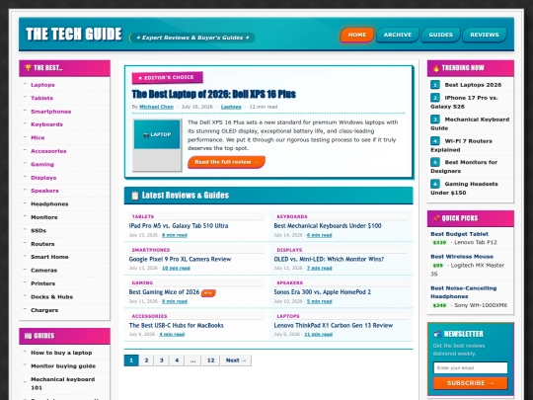Open the Laptops category in The Best
Viewport: 533px width, 400px height.
[42, 85]
